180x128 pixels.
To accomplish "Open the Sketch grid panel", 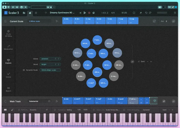I will [8, 89].
